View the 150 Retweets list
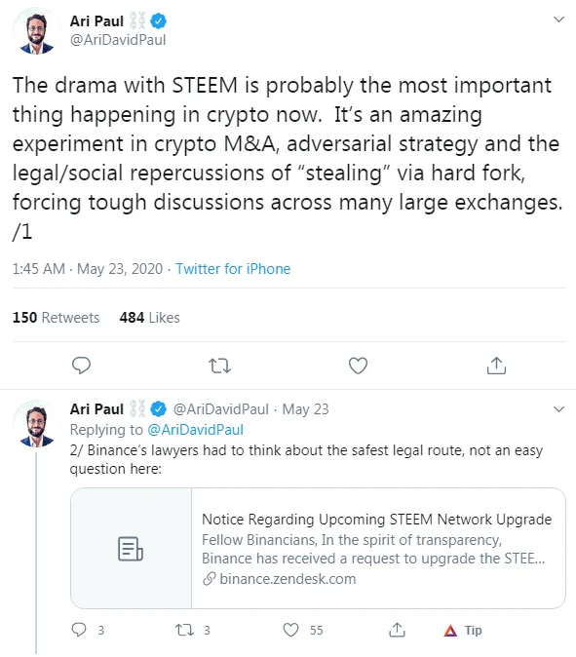576x657 pixels. coord(56,318)
